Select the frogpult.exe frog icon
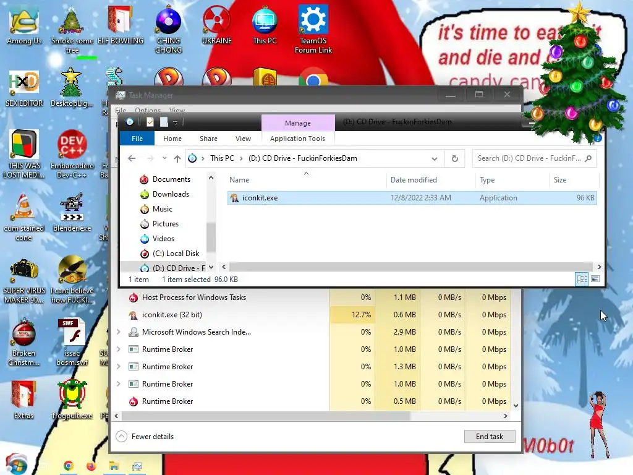This screenshot has height=475, width=633. click(x=72, y=400)
